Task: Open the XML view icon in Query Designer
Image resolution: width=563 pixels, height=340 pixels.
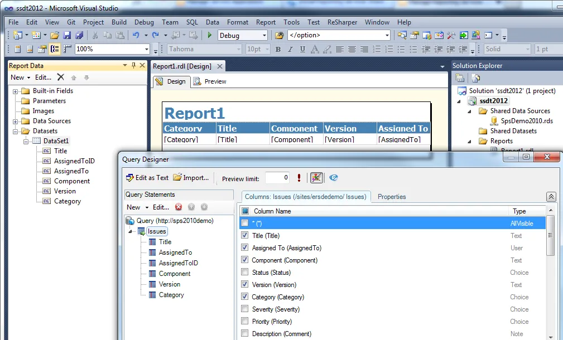Action: [x=317, y=177]
